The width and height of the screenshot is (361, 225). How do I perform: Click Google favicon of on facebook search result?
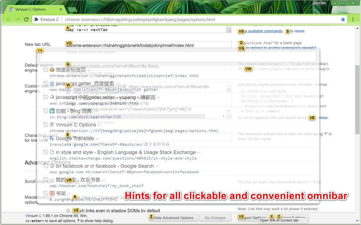pyautogui.click(x=52, y=166)
